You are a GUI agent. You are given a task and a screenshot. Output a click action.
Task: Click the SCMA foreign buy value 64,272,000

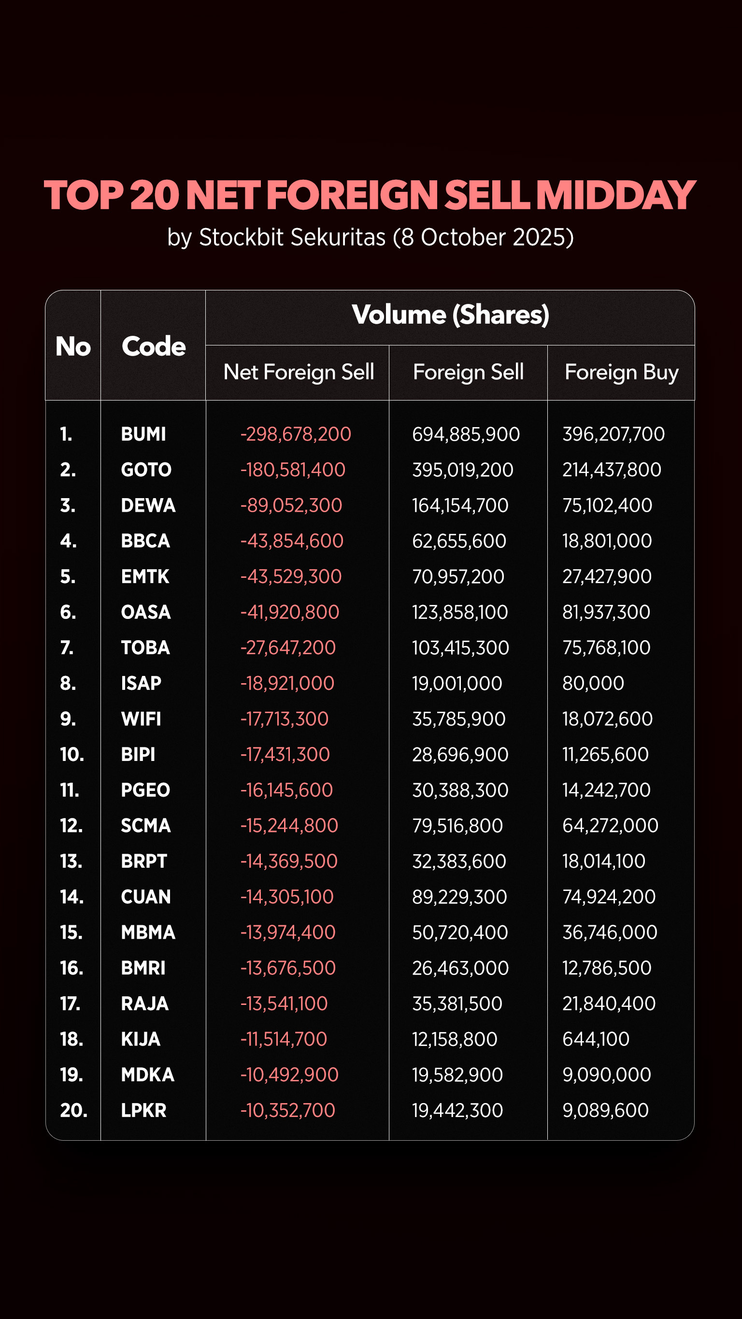pyautogui.click(x=610, y=825)
